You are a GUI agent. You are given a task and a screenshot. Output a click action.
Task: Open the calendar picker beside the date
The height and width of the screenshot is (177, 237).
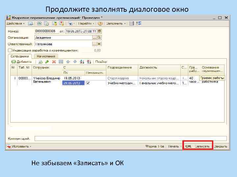tap(99, 31)
